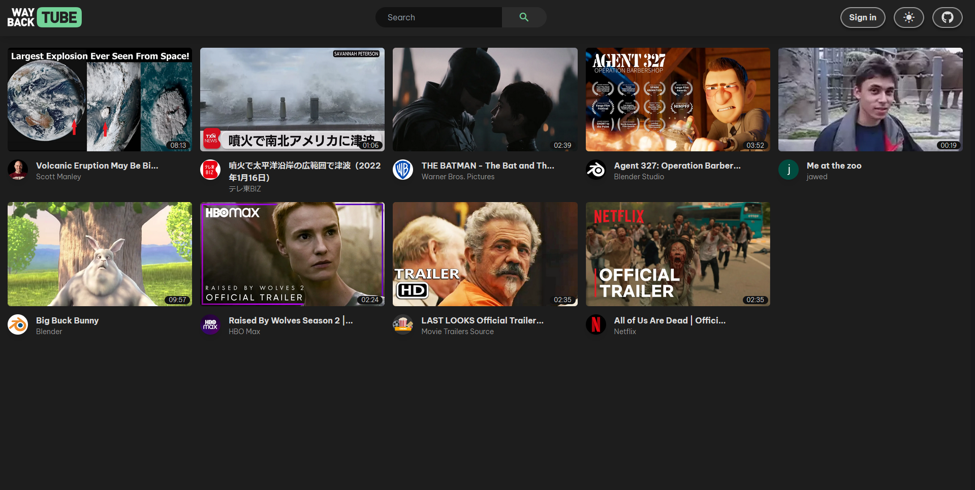Open Blender Studio channel avatar
This screenshot has width=975, height=490.
click(x=595, y=170)
